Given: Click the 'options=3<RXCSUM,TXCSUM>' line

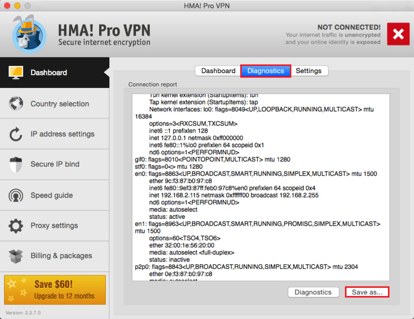Looking at the screenshot, I should click(193, 124).
